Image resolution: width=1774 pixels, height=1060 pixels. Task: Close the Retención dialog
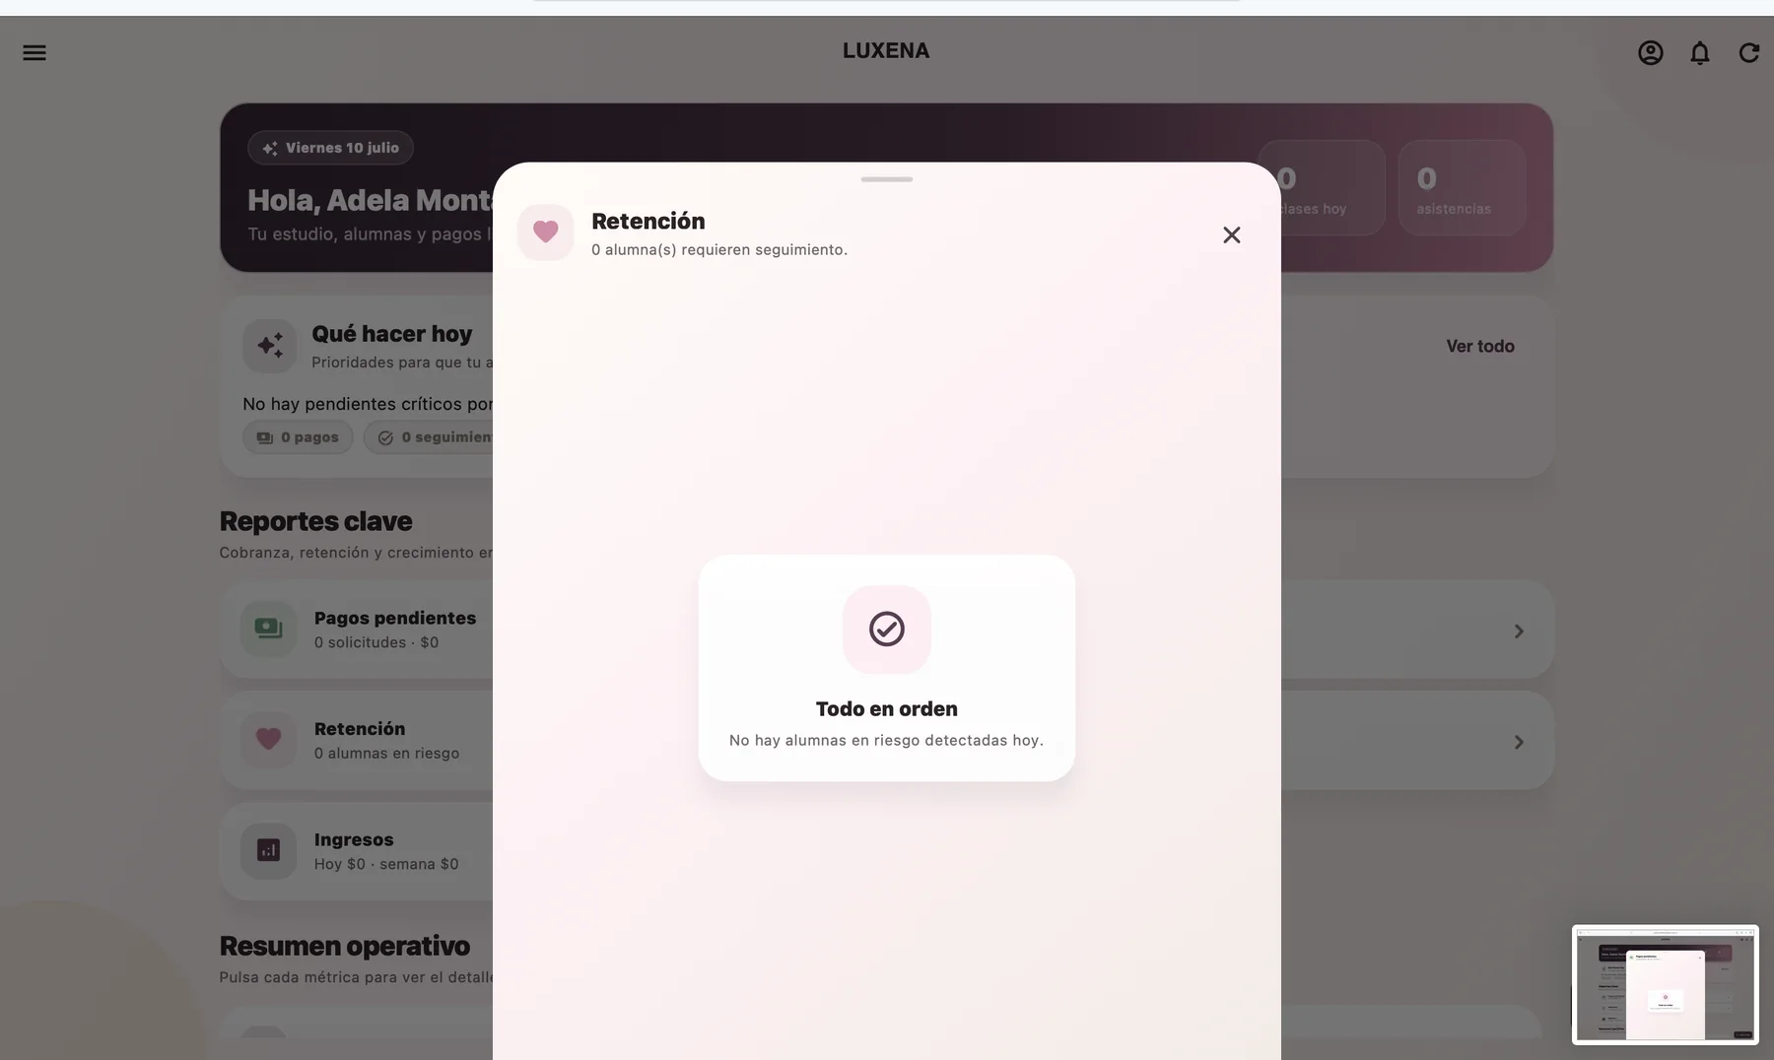pyautogui.click(x=1232, y=234)
